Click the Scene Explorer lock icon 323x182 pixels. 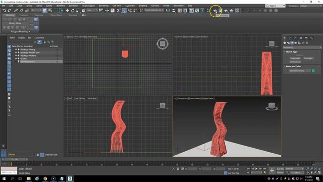[x=44, y=42]
